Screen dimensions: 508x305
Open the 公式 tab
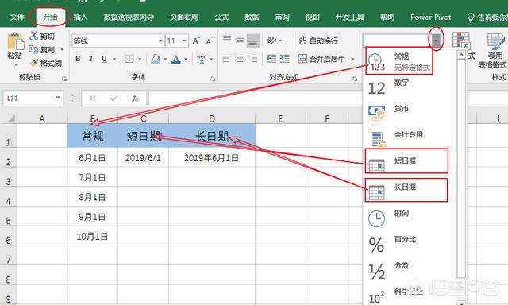click(221, 17)
